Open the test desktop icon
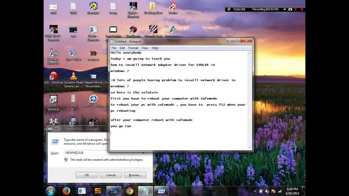Screen dimensions: 349x196 tap(73, 31)
